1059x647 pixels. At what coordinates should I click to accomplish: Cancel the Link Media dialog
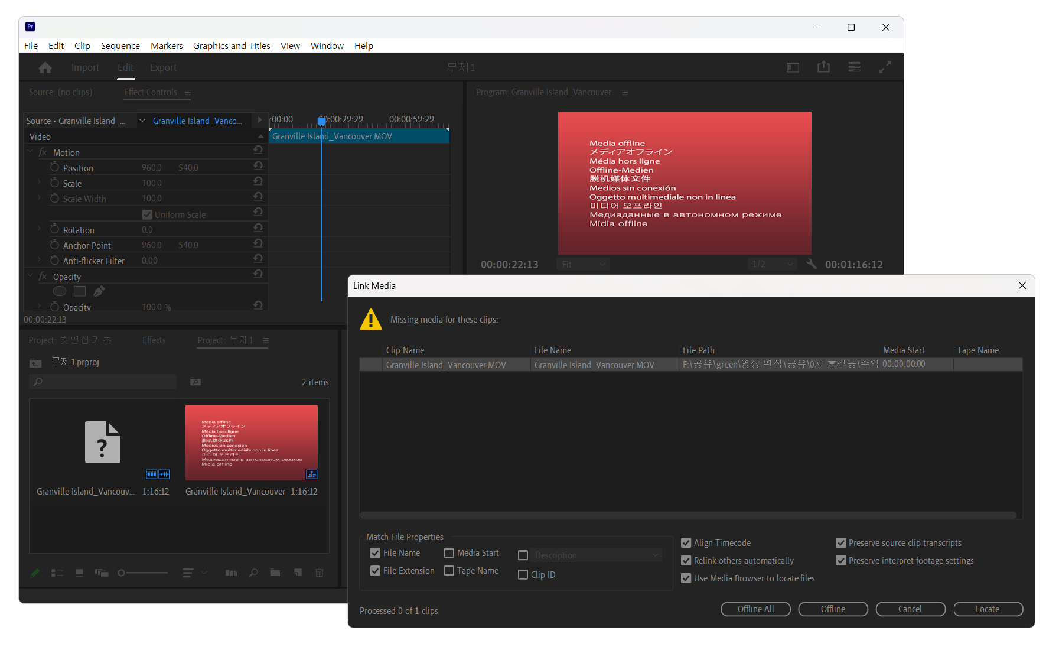point(910,609)
